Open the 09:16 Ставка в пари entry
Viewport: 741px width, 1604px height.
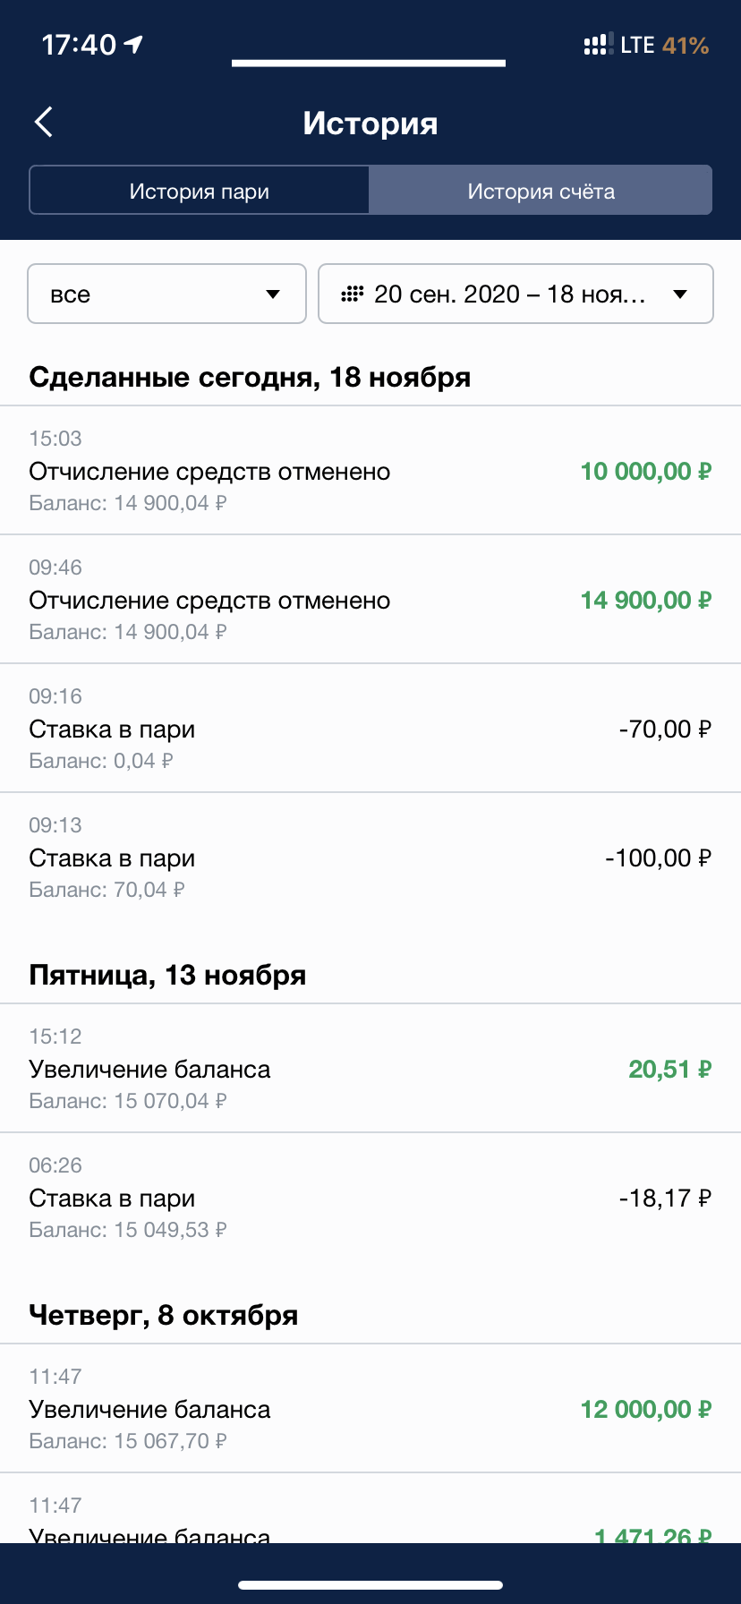coord(370,729)
